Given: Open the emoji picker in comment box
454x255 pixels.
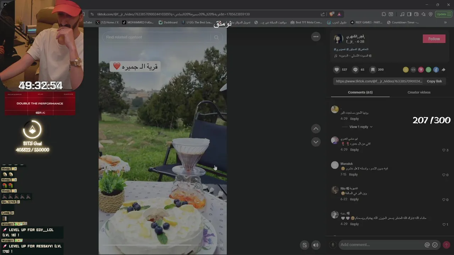Looking at the screenshot, I should tap(435, 245).
